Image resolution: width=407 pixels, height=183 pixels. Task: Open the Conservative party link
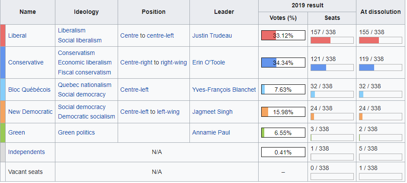[26, 62]
